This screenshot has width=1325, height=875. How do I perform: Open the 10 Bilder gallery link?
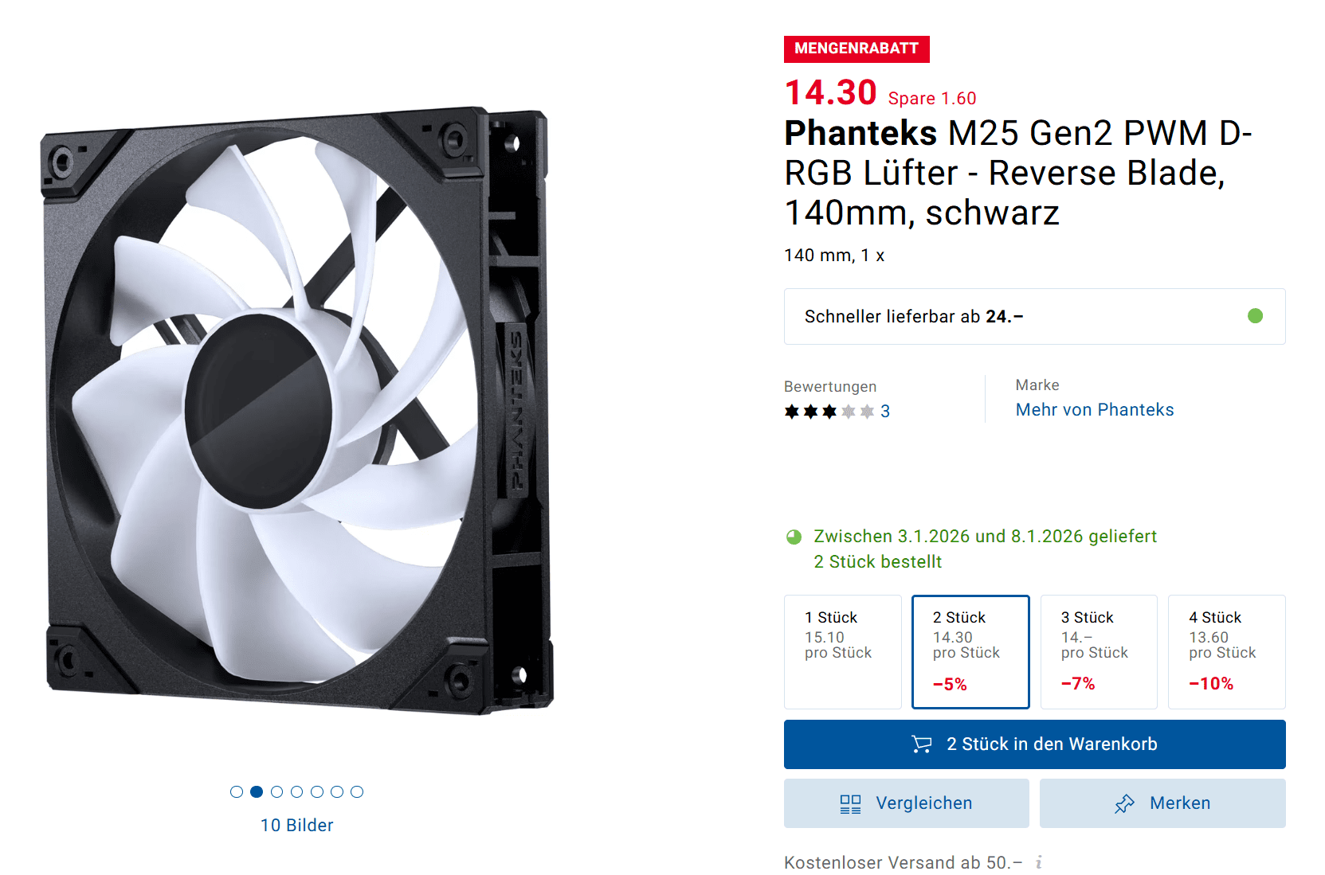coord(296,825)
